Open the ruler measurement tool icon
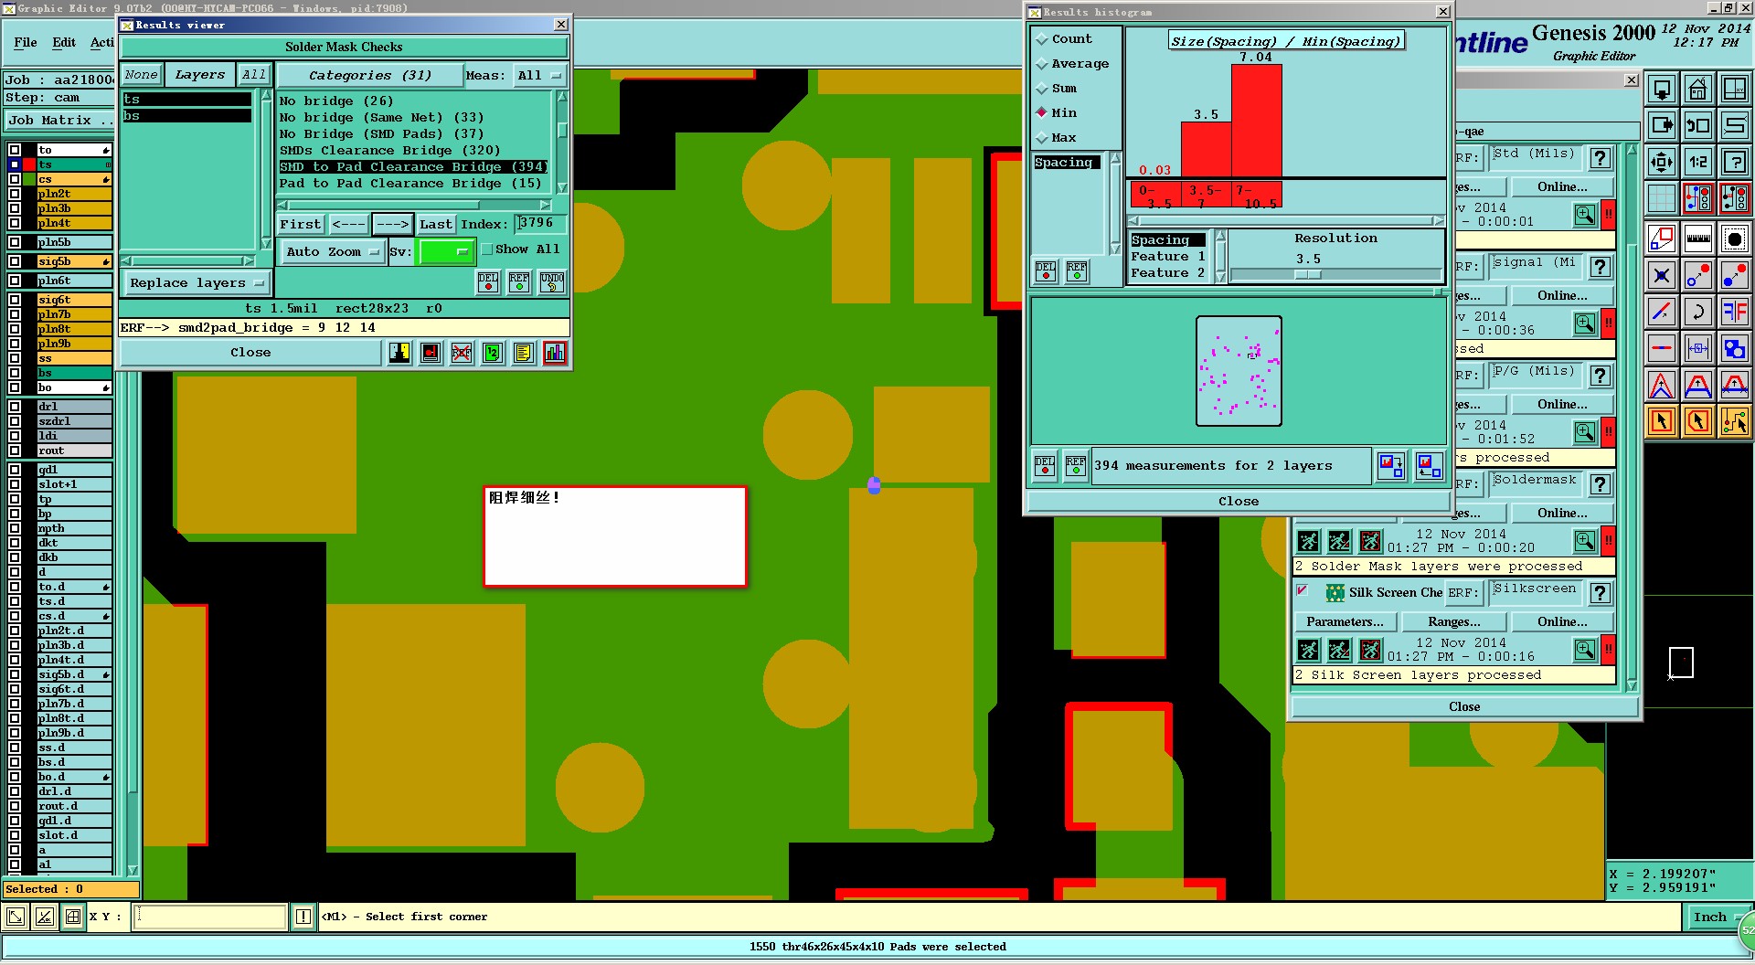 tap(1697, 239)
